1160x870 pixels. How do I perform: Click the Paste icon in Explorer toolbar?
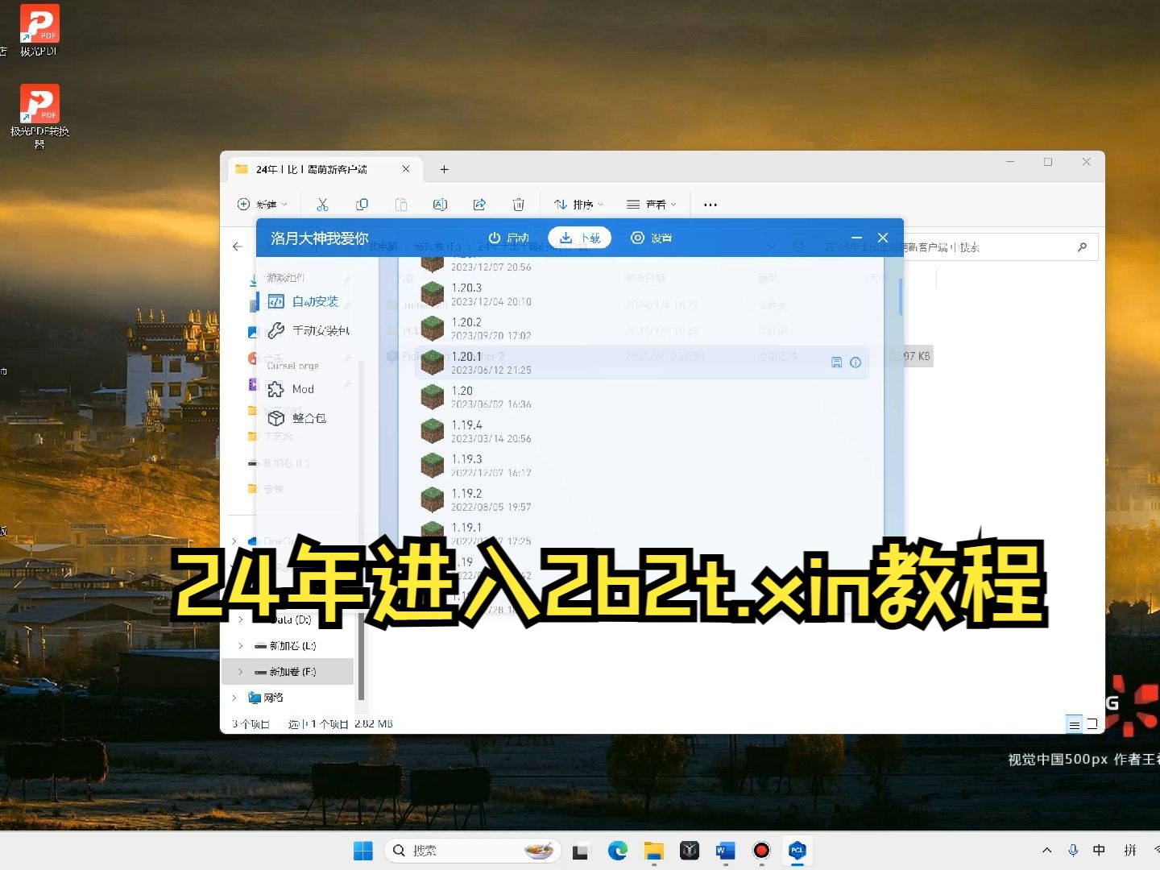click(401, 205)
